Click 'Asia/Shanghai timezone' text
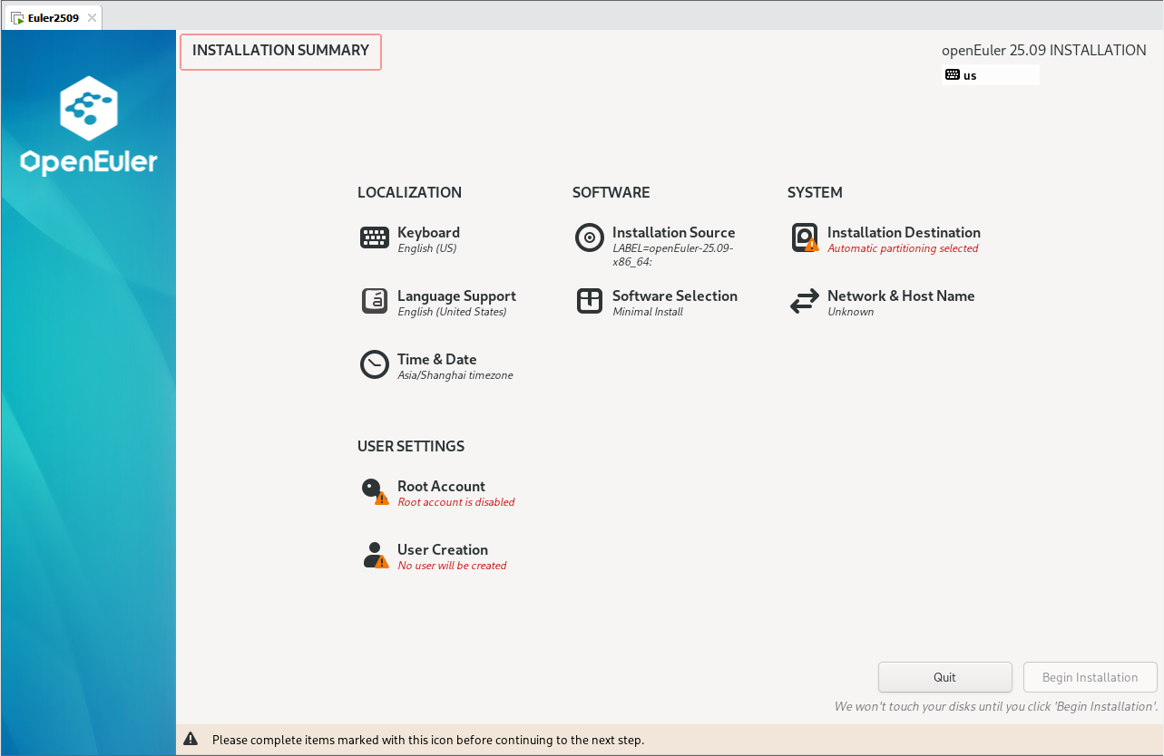 pyautogui.click(x=455, y=375)
